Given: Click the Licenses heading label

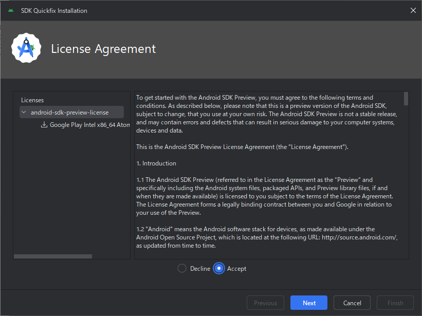Looking at the screenshot, I should click(x=32, y=100).
